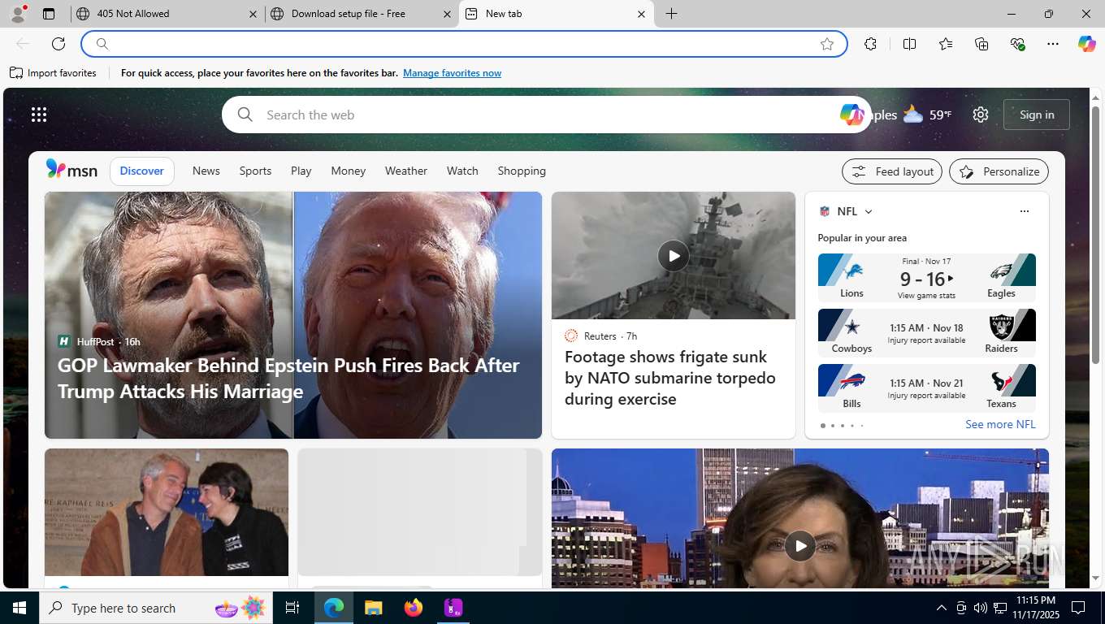Click Import favorites button
Viewport: 1105px width, 624px height.
click(x=53, y=73)
